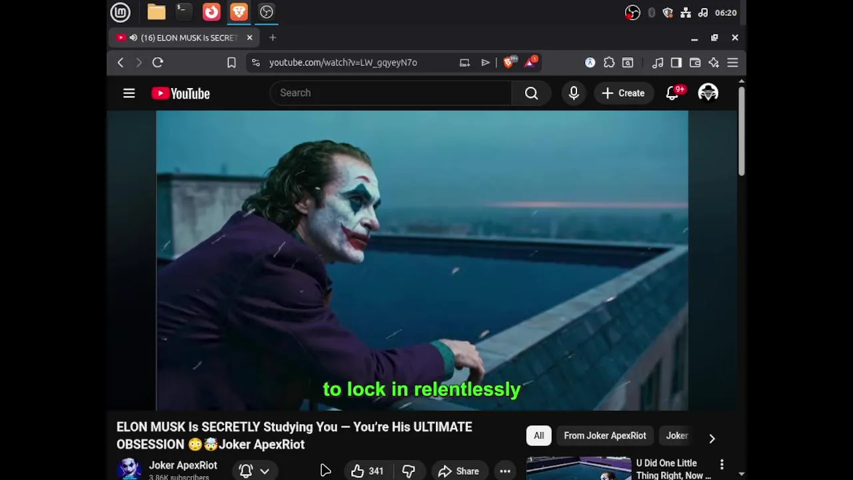The width and height of the screenshot is (853, 480).
Task: Select the ELON MUSK Is SECRET tab
Action: 185,38
